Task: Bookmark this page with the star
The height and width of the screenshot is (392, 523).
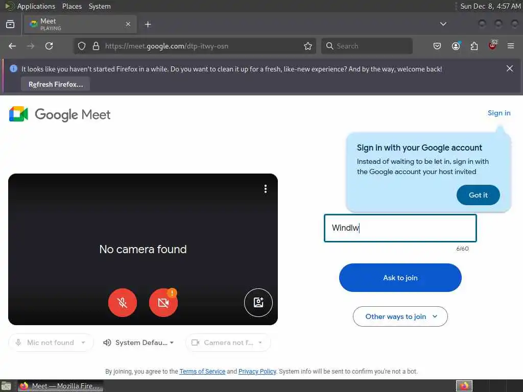Action: (308, 46)
